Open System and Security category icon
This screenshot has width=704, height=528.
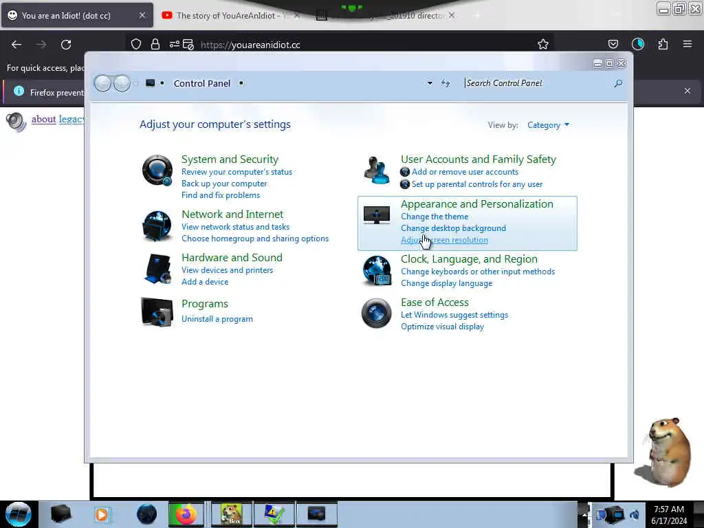tap(157, 170)
